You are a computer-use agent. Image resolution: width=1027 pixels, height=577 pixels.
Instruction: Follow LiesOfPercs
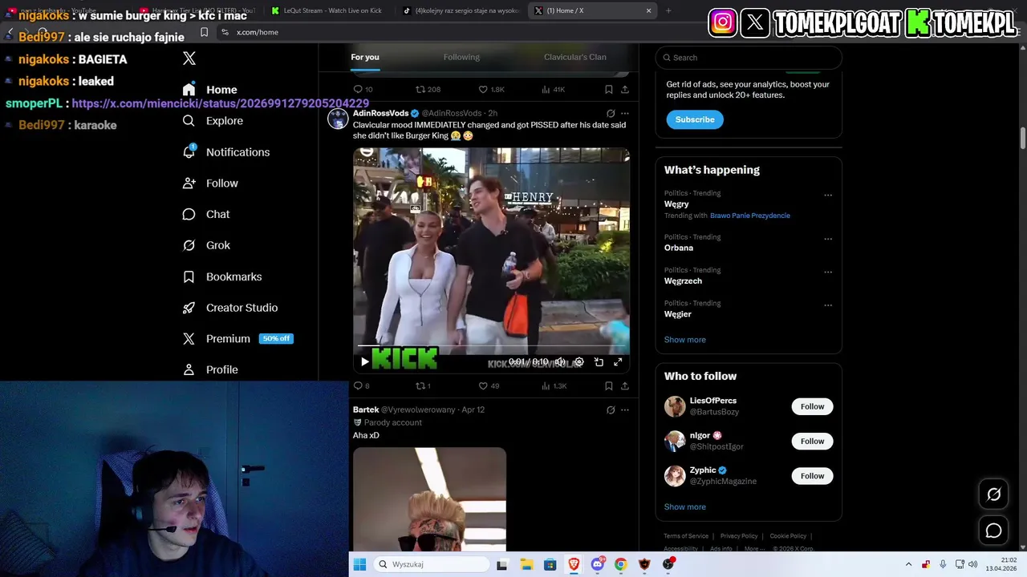(812, 406)
